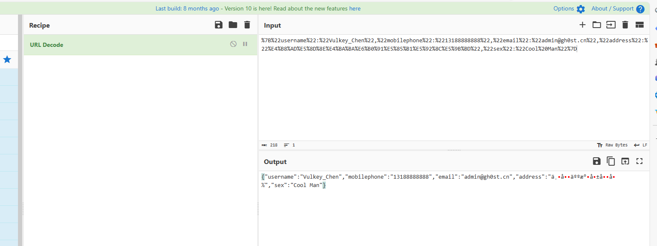Open folder as input
This screenshot has height=246, width=657.
597,25
